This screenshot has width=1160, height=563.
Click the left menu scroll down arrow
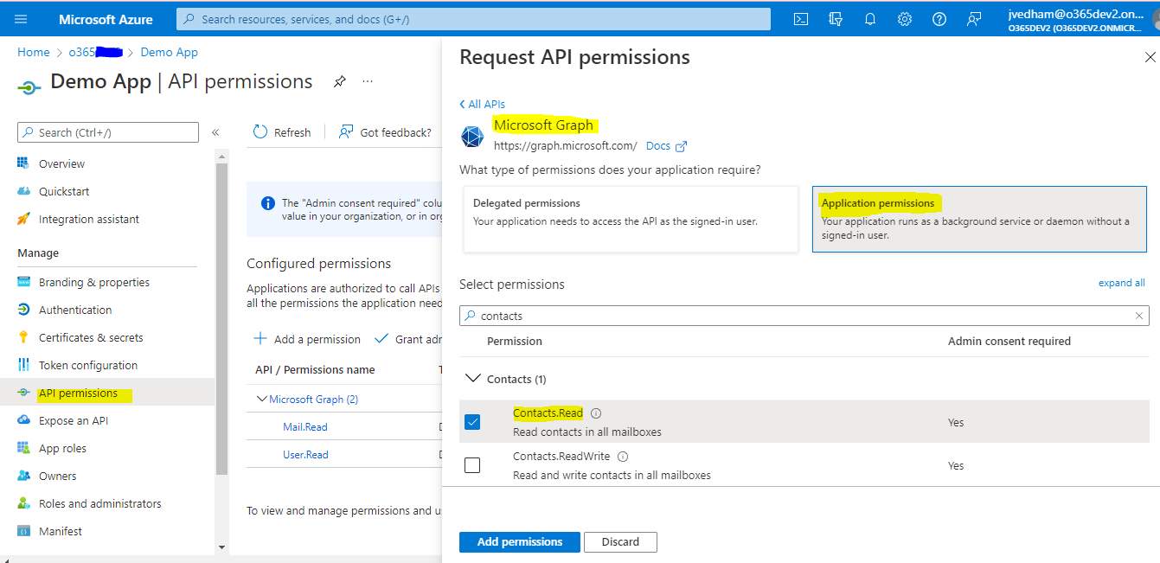221,547
